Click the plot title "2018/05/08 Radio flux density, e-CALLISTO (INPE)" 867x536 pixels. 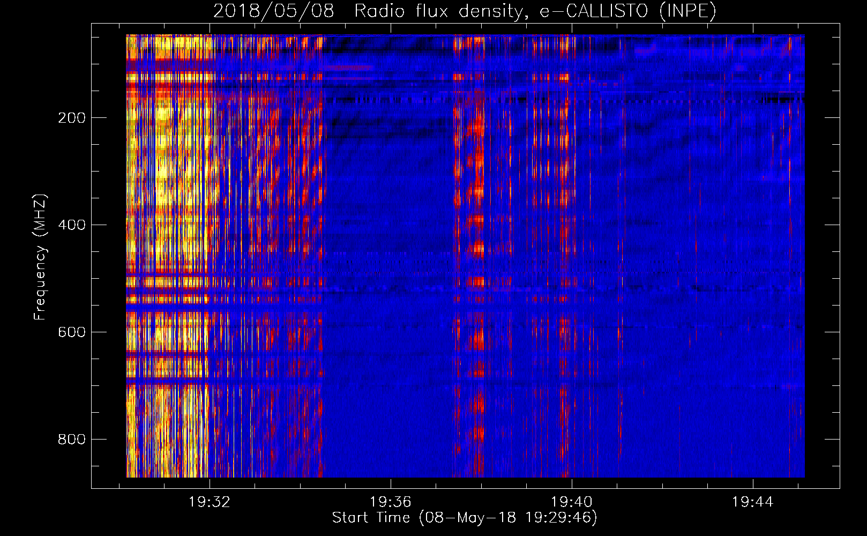pyautogui.click(x=465, y=11)
